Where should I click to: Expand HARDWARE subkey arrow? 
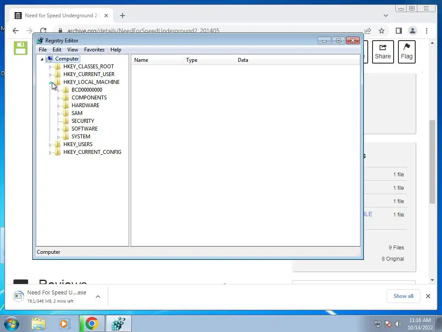click(58, 106)
